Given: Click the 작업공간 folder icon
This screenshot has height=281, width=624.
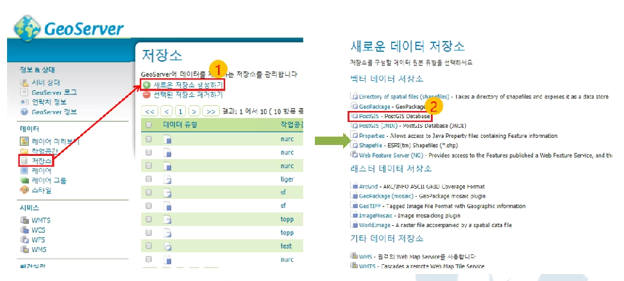Looking at the screenshot, I should [24, 151].
